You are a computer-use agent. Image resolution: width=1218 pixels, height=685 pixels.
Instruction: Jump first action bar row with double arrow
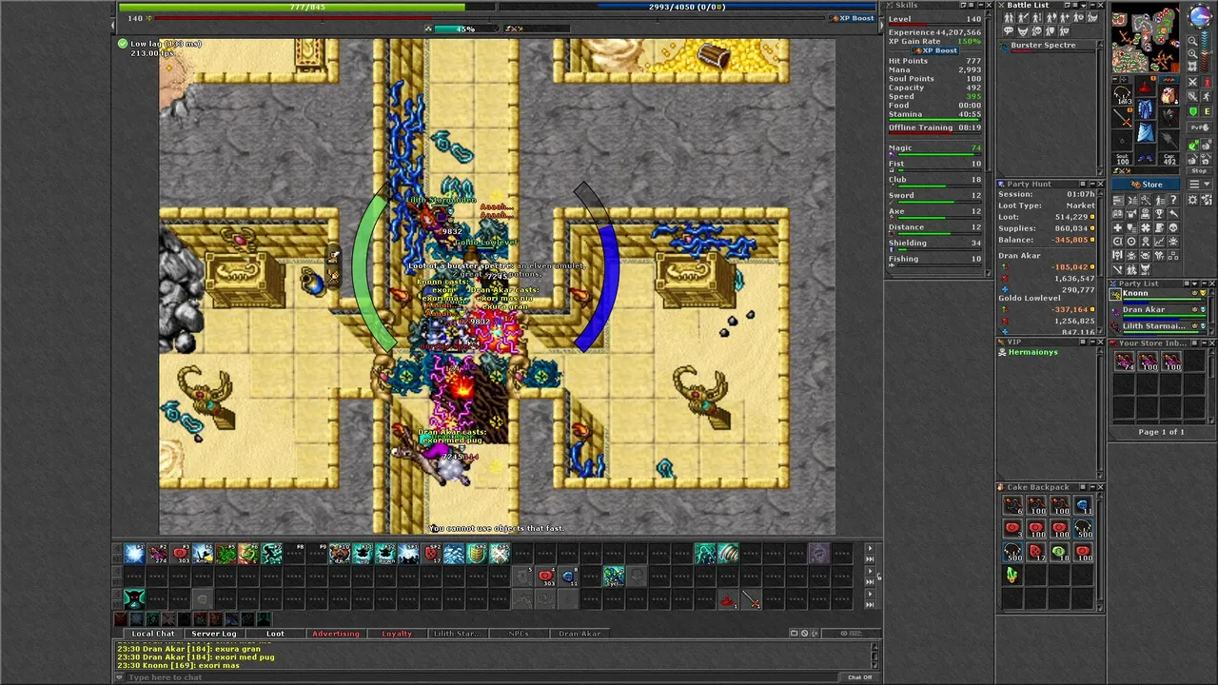click(x=869, y=558)
